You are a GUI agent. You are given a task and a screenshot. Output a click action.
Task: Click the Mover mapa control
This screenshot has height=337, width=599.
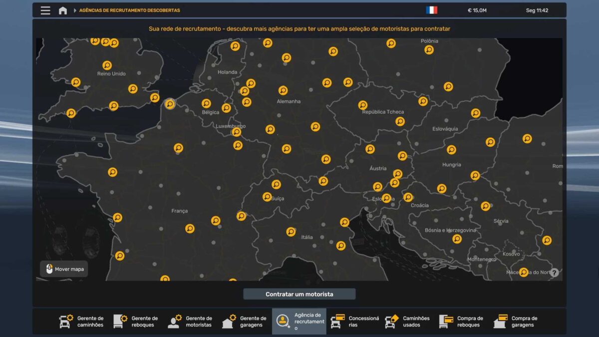pos(64,269)
